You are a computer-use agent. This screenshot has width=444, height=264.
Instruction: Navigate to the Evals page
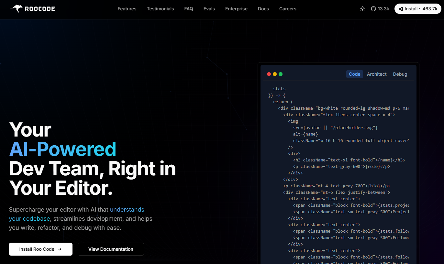pos(209,9)
